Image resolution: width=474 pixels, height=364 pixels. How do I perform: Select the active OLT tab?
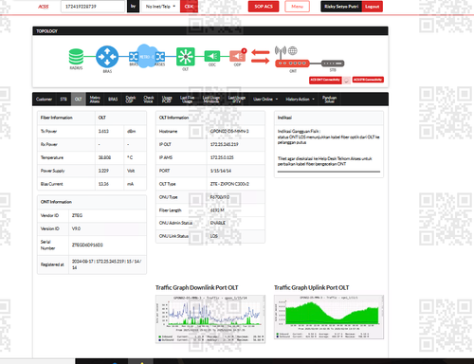point(79,100)
